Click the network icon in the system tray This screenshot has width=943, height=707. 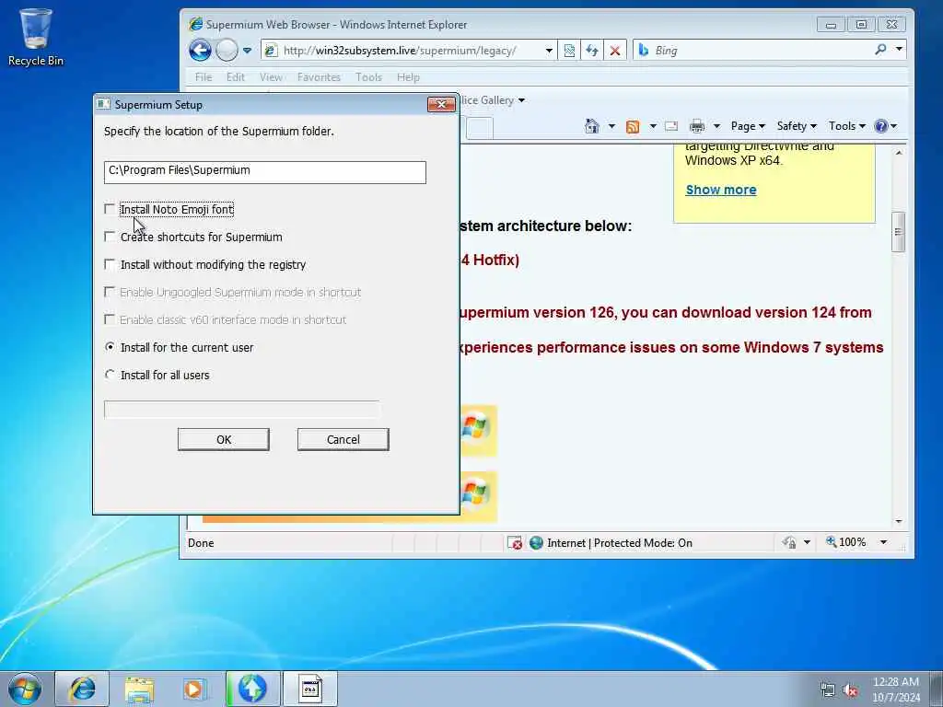click(827, 690)
